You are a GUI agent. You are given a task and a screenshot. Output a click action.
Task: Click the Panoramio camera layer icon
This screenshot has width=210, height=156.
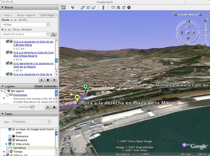[13, 136]
